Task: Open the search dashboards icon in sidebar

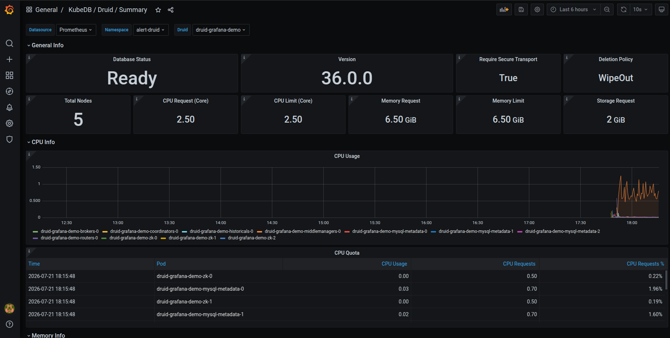Action: [x=9, y=43]
